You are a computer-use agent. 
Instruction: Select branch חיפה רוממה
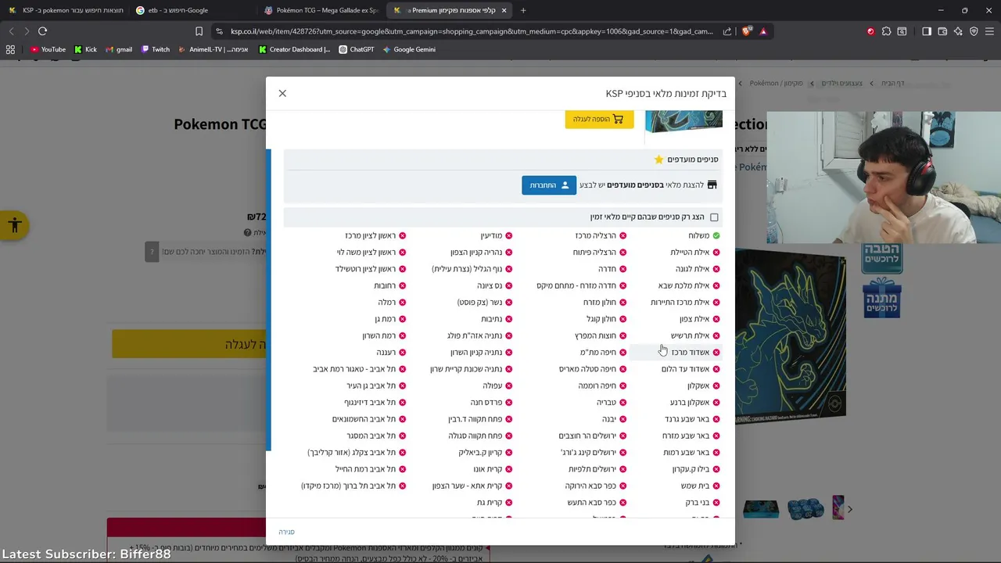click(597, 386)
